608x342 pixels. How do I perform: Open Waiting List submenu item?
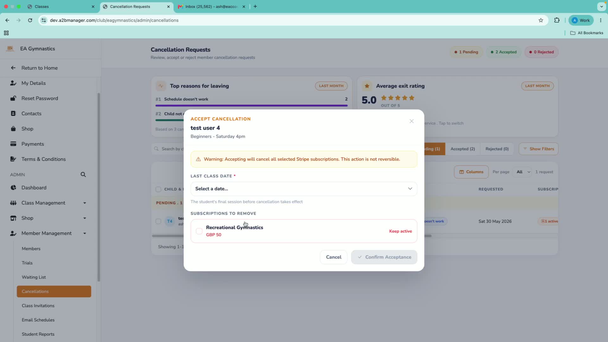tap(34, 277)
